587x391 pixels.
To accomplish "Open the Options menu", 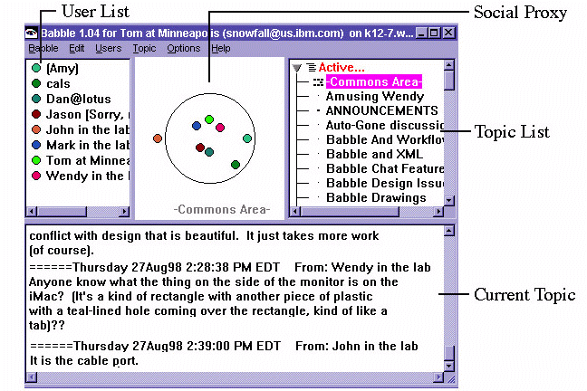I will tap(184, 48).
